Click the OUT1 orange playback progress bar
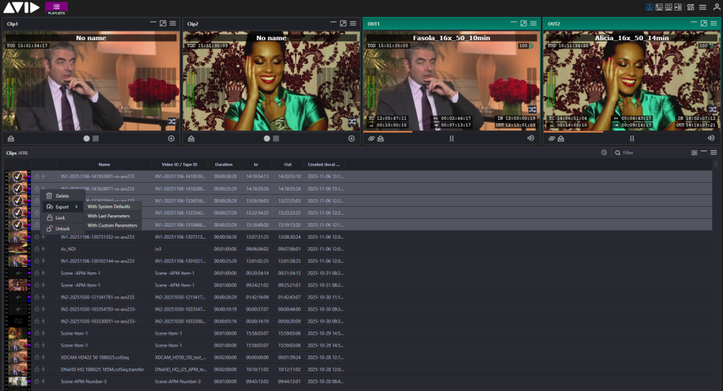The image size is (723, 391). tap(388, 131)
